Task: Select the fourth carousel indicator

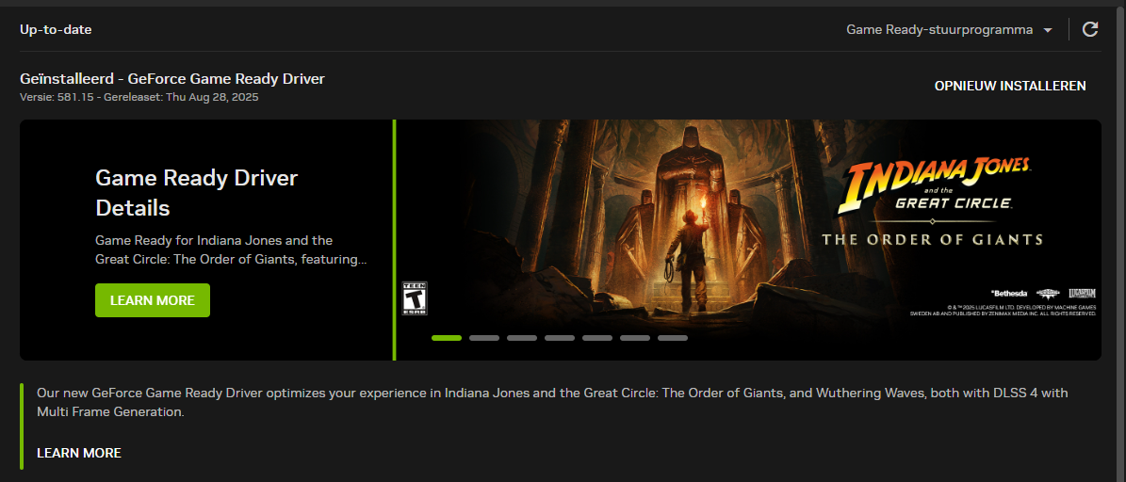Action: 560,338
